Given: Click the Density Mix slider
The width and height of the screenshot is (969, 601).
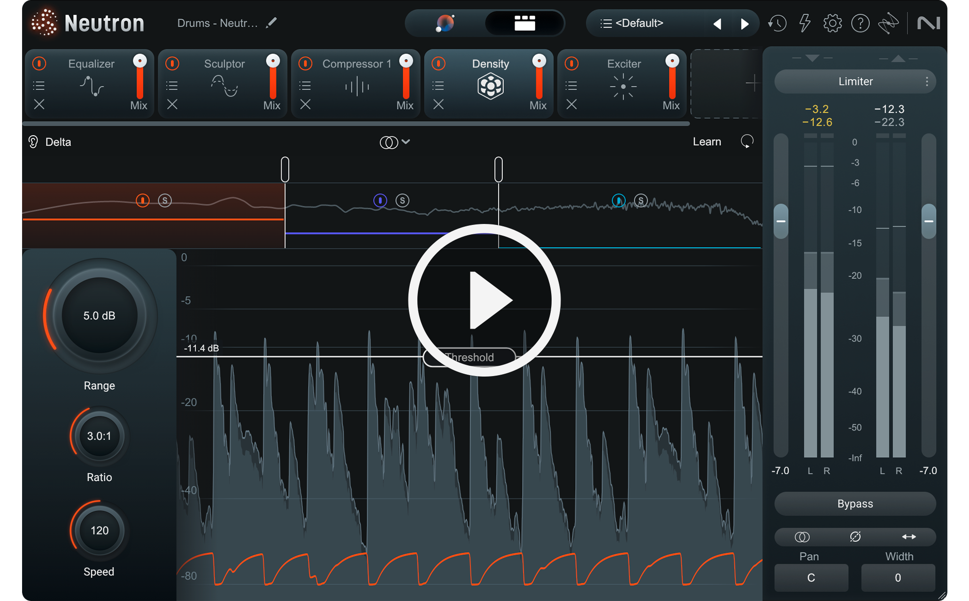Looking at the screenshot, I should [x=539, y=77].
